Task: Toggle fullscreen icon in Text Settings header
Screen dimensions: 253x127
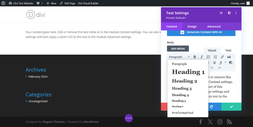Action: click(x=221, y=13)
